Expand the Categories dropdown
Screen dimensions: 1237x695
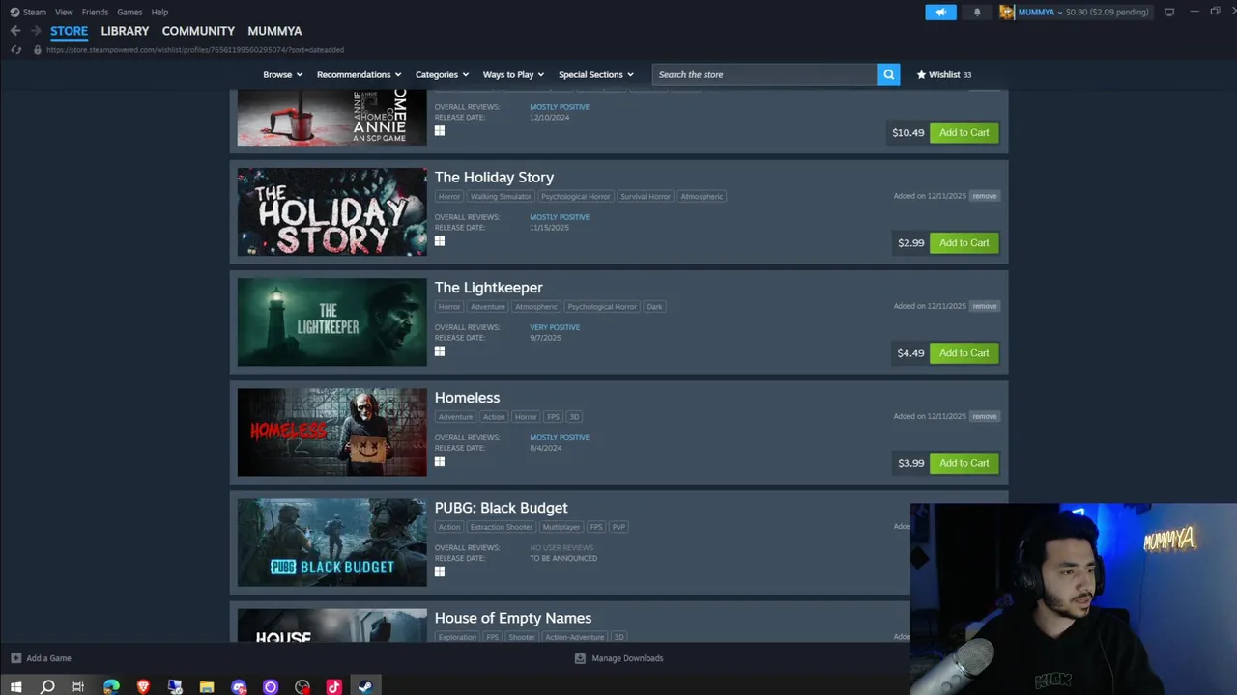pyautogui.click(x=442, y=74)
